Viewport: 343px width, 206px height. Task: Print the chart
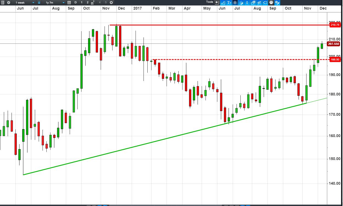point(271,2)
